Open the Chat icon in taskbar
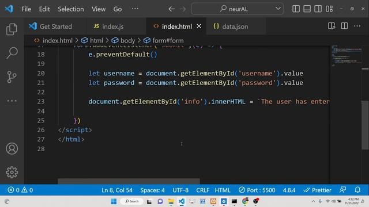The image size is (369, 207). click(x=160, y=201)
